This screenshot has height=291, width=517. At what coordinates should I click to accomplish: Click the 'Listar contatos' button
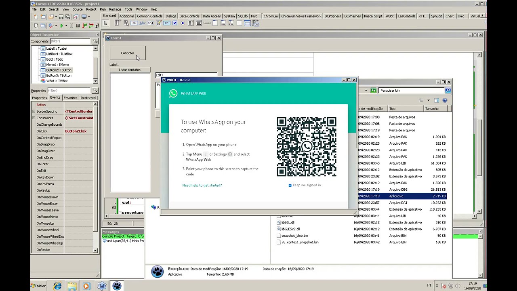pos(130,70)
